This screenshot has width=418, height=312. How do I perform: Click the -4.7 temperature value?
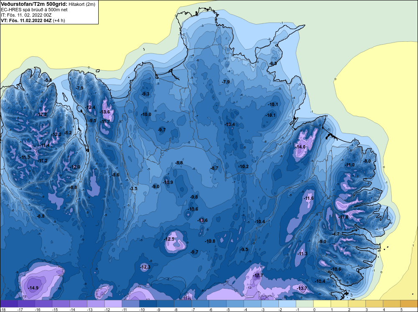pos(335,234)
